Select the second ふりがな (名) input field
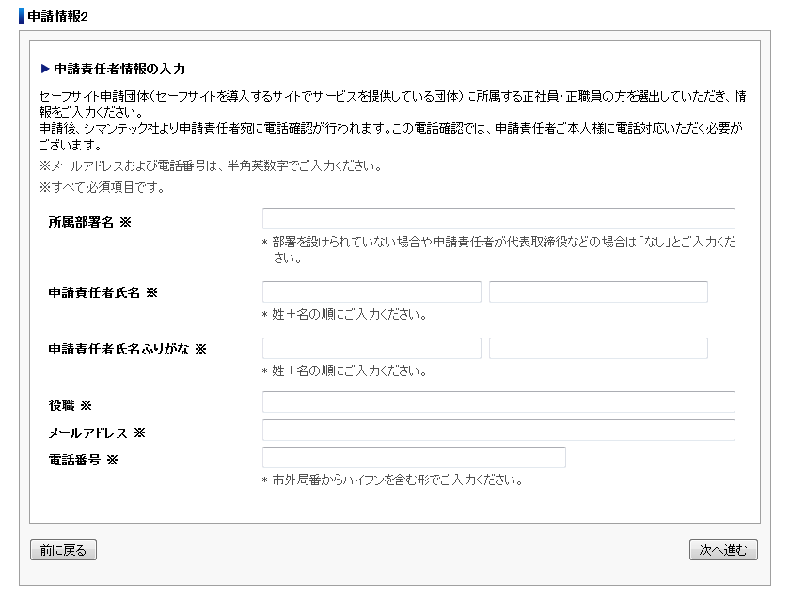Image resolution: width=790 pixels, height=598 pixels. pos(598,348)
